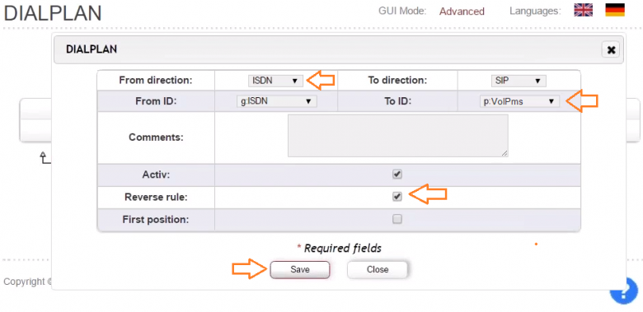The width and height of the screenshot is (643, 312).
Task: Uncheck the Reverse rule checkbox
Action: [x=397, y=197]
